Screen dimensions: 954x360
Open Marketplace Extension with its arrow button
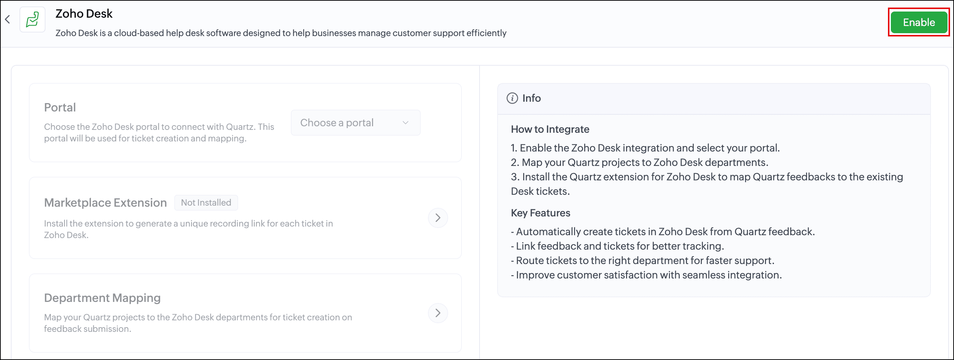(x=438, y=218)
